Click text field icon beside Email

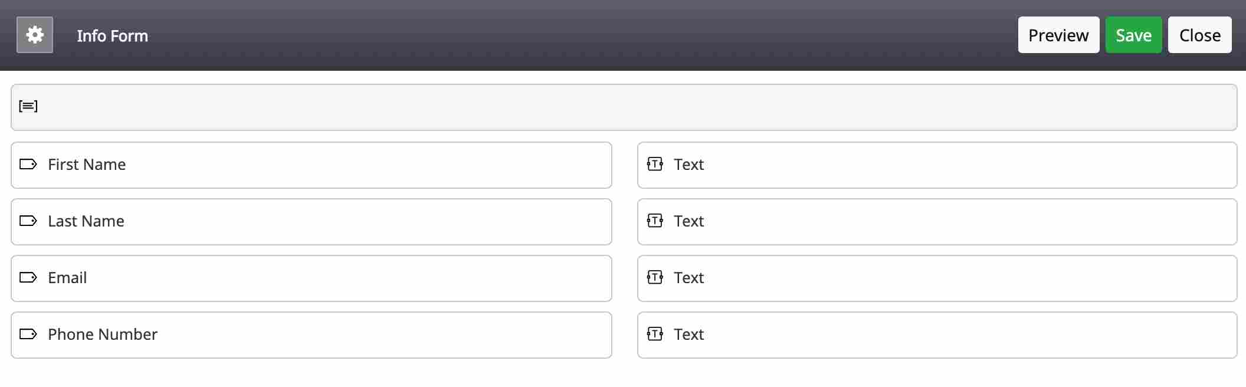(655, 277)
